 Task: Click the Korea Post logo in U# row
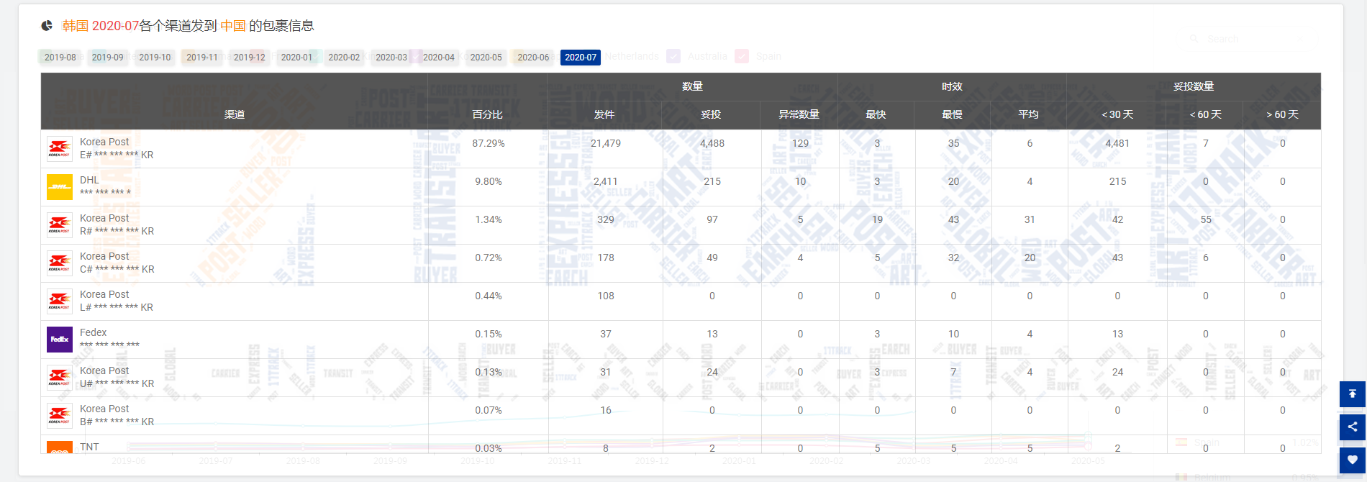click(60, 378)
